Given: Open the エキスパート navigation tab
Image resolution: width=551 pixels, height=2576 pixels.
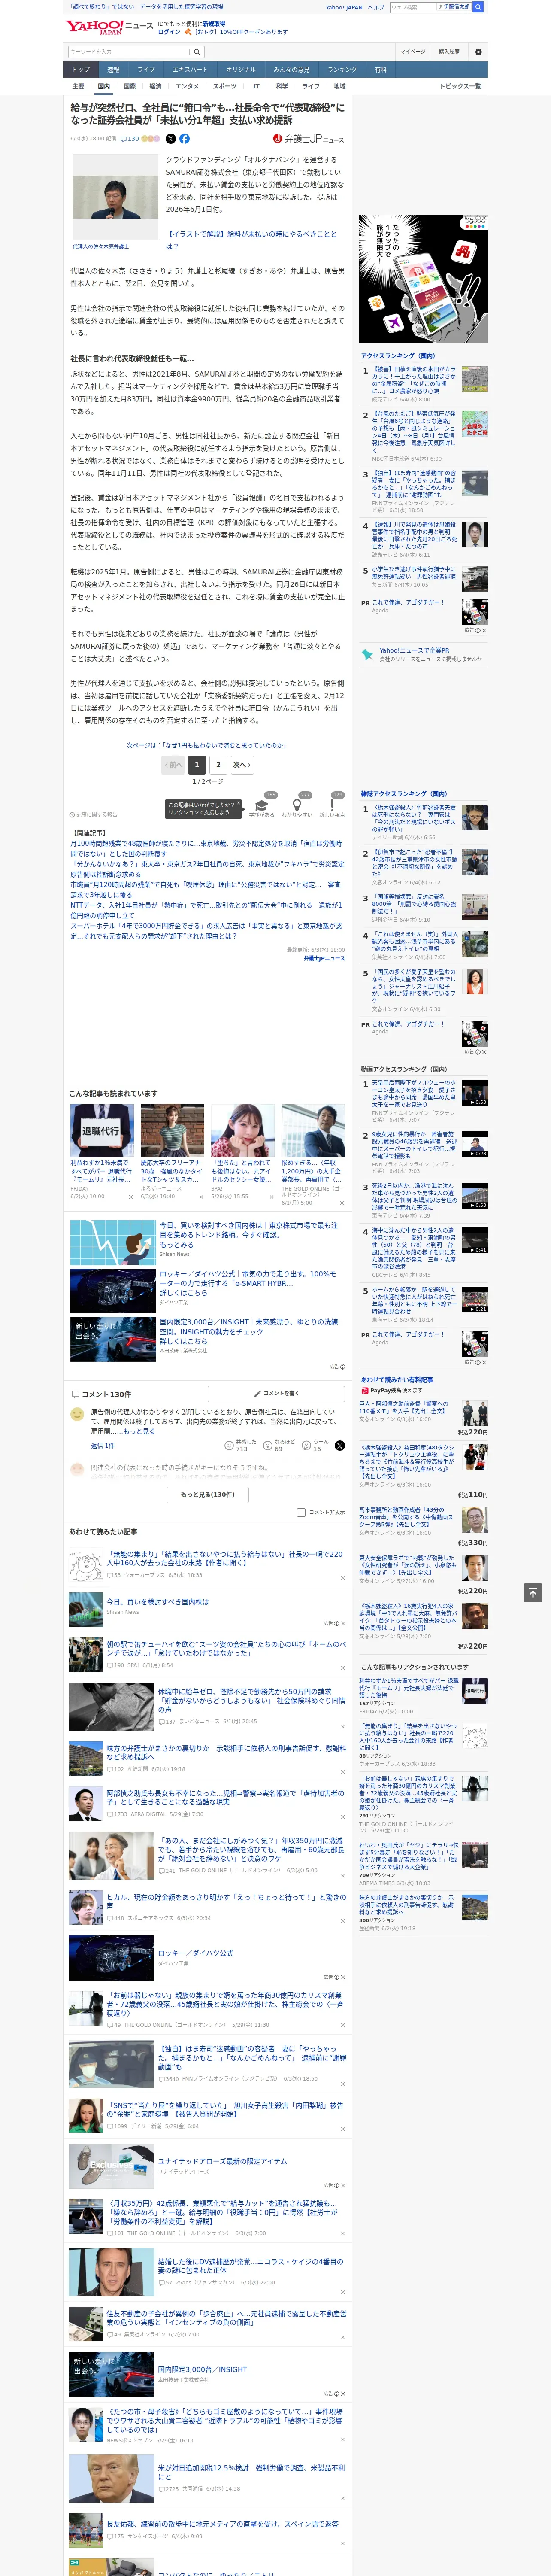Looking at the screenshot, I should 190,70.
